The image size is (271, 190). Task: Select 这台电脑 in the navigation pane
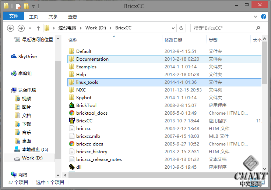[x=23, y=90]
